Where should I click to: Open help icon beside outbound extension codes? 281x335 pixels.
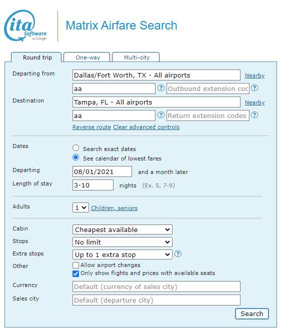254,88
